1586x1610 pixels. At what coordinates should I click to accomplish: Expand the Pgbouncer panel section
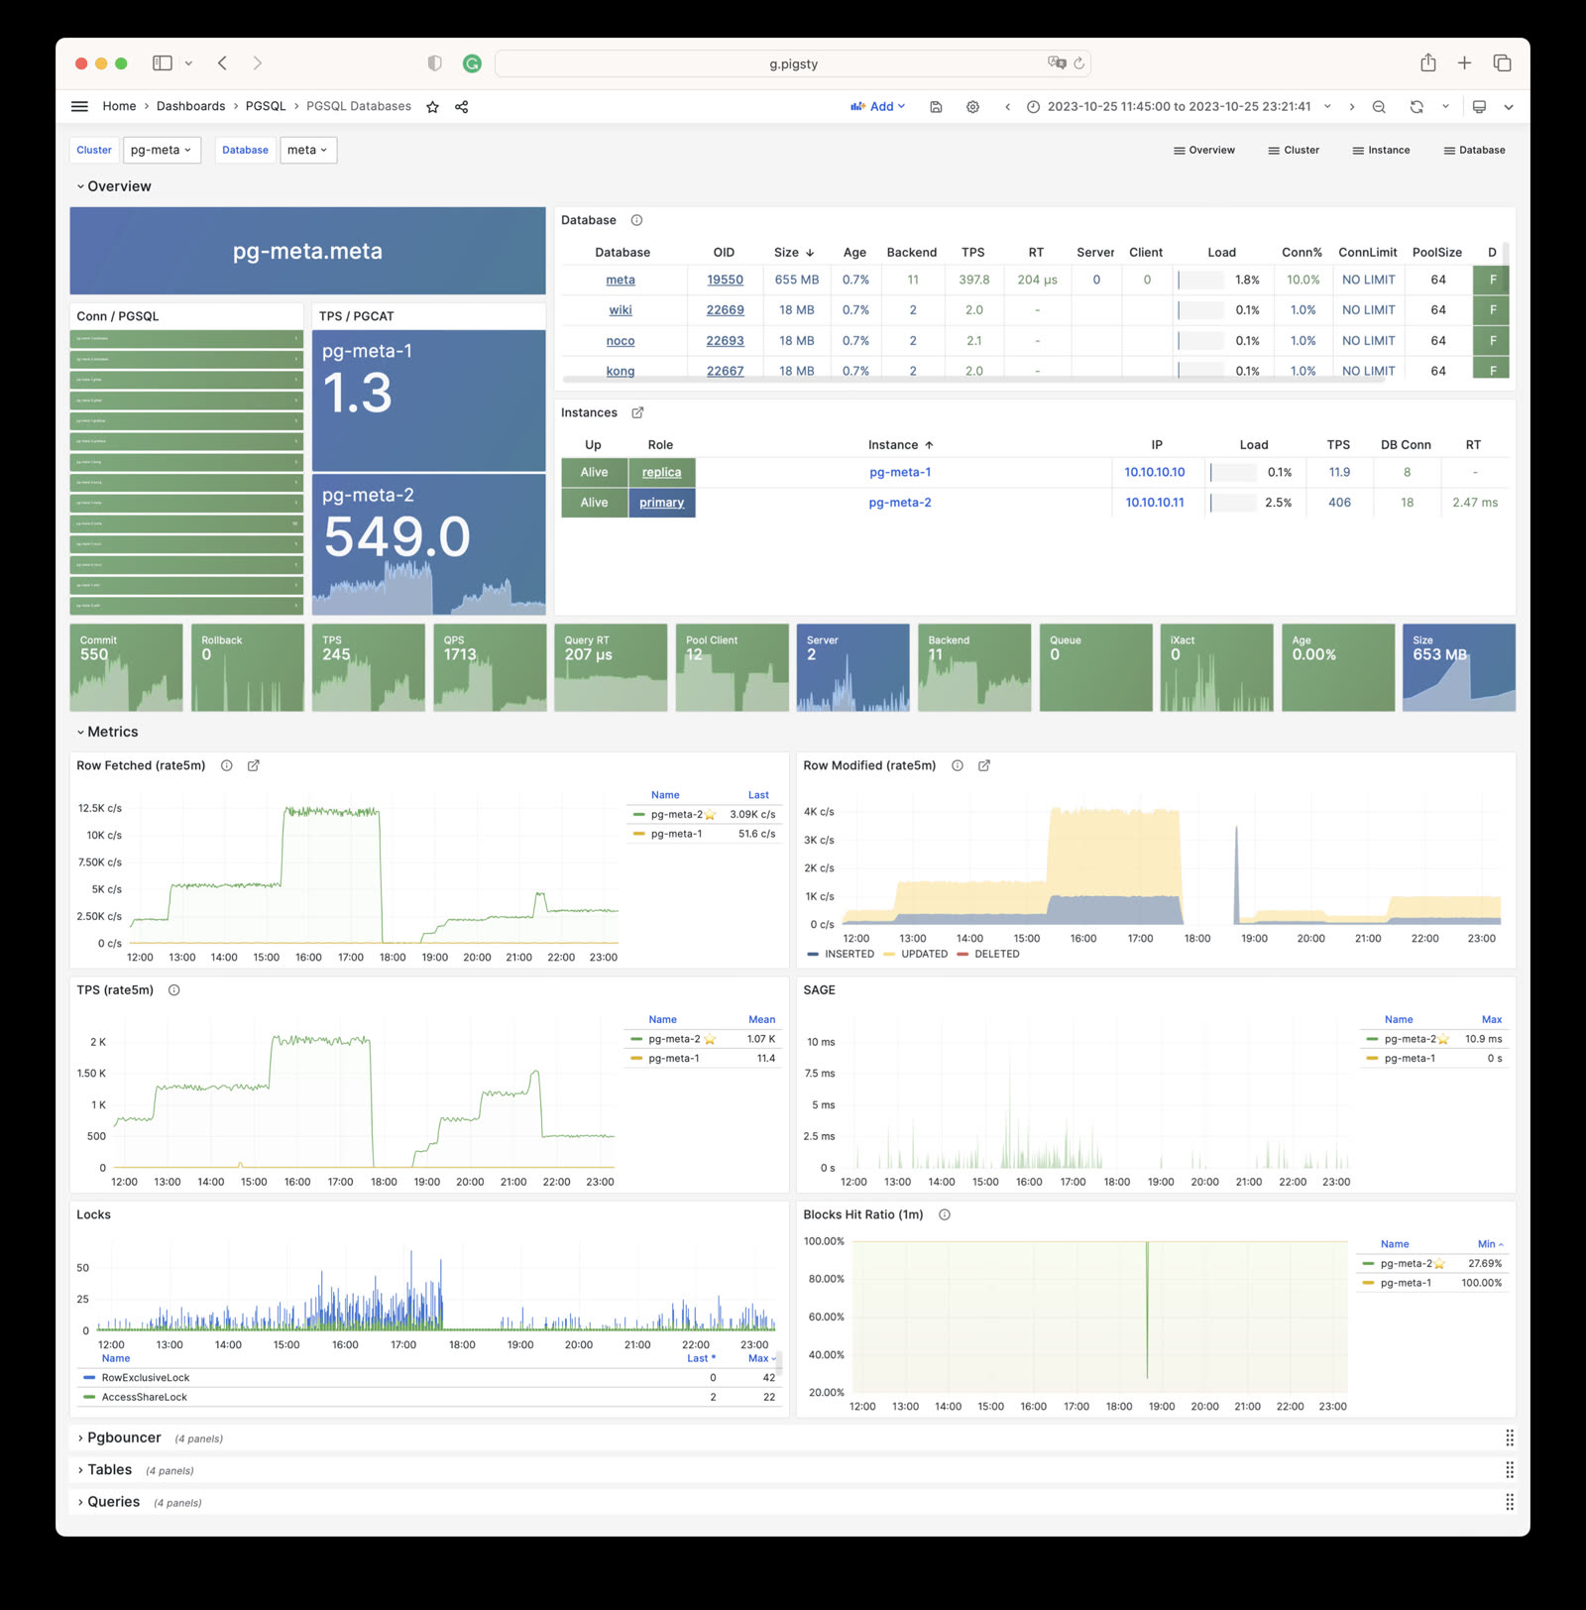click(123, 1437)
